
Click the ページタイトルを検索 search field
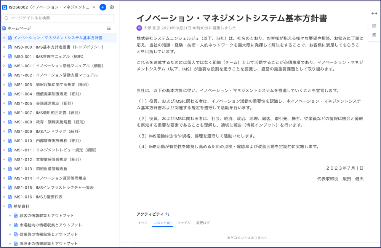pos(58,18)
